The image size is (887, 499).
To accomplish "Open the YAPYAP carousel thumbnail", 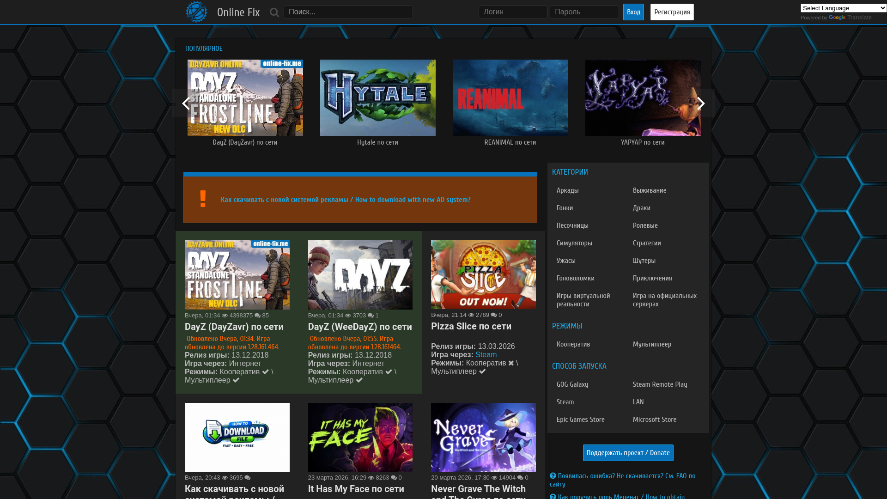I will pos(643,97).
